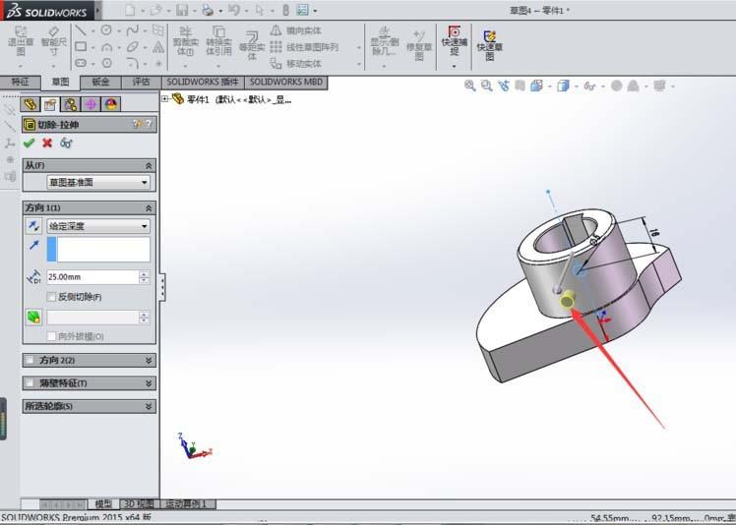
Task: Select the Arc sketch tool
Action: pos(106,47)
